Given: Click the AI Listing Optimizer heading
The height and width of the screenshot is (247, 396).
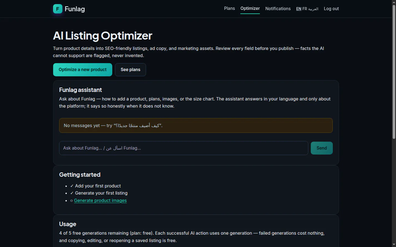Looking at the screenshot, I should pyautogui.click(x=103, y=36).
